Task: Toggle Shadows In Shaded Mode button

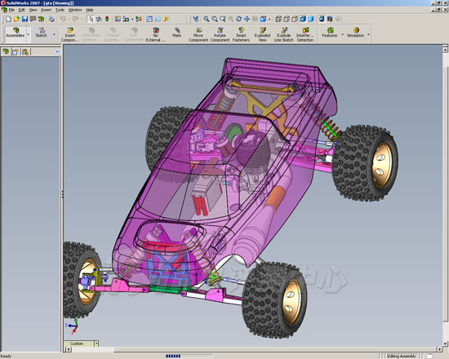Action: click(x=322, y=20)
